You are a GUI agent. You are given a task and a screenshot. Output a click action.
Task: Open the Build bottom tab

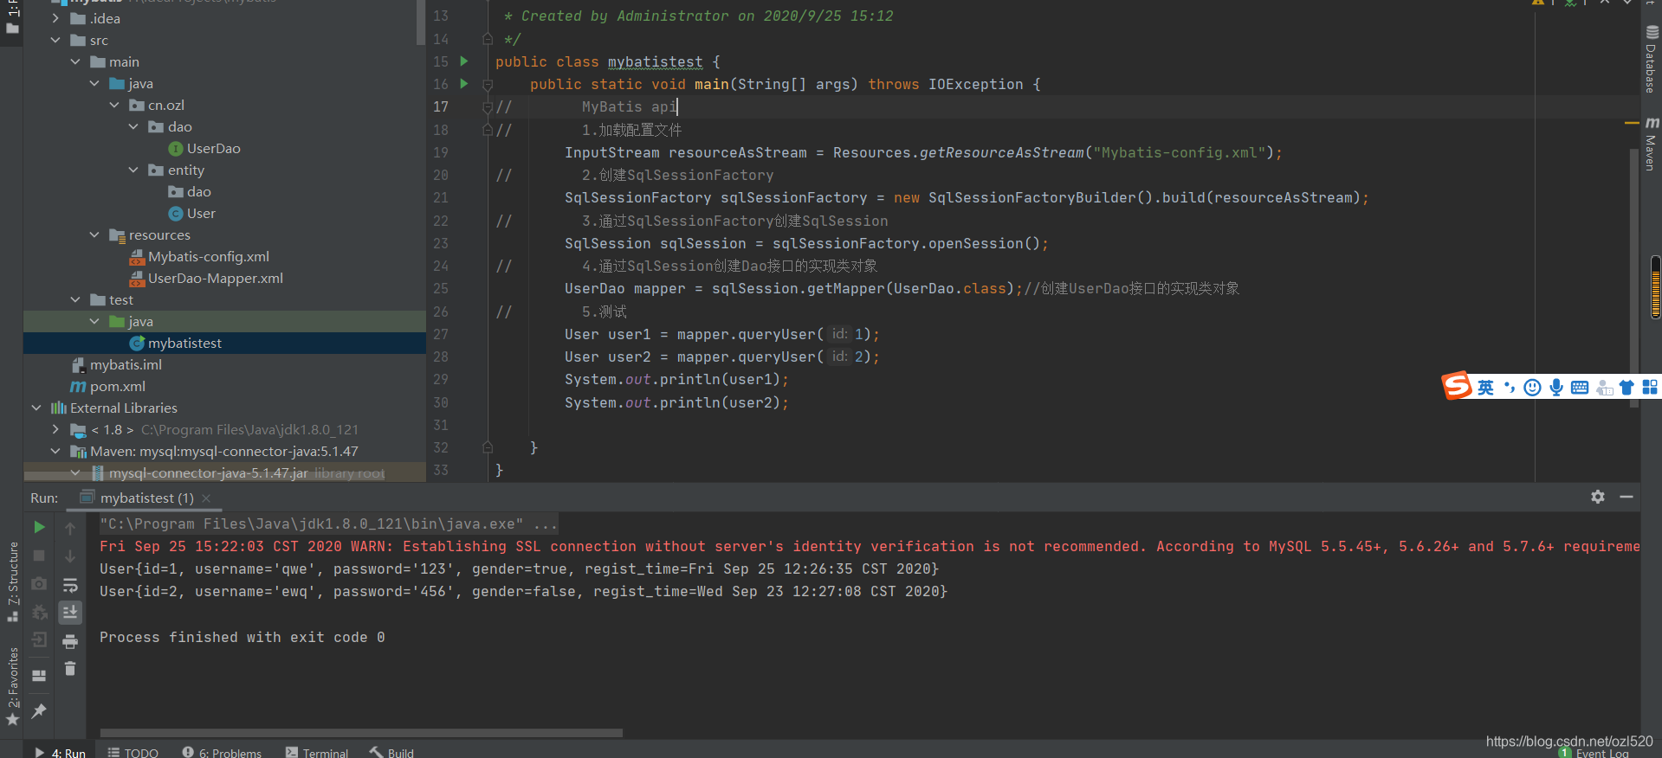pyautogui.click(x=391, y=753)
